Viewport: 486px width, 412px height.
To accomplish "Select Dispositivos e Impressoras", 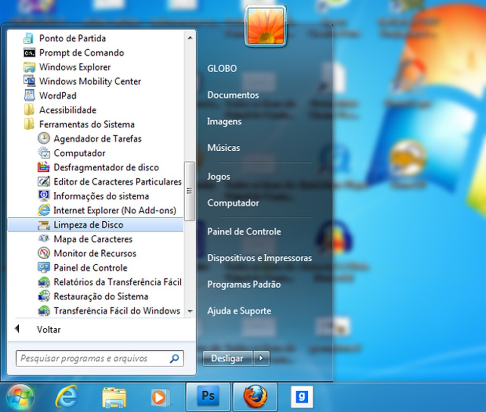I will point(259,258).
